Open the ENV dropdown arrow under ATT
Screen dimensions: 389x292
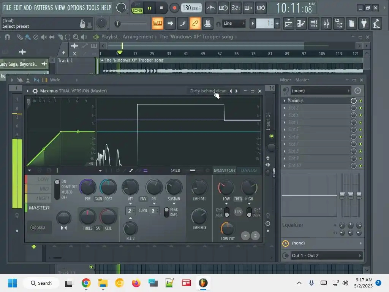pos(130,204)
